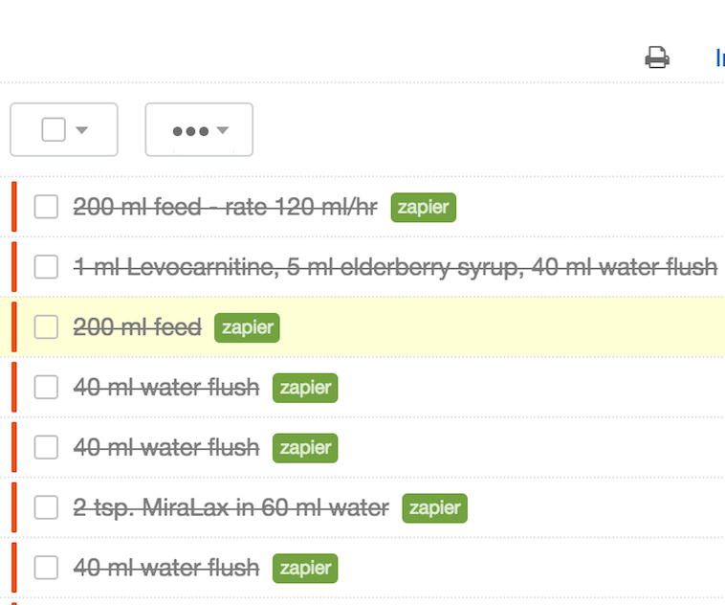
Task: Open the "1 ml Levocarnitine" task
Action: coord(394,267)
